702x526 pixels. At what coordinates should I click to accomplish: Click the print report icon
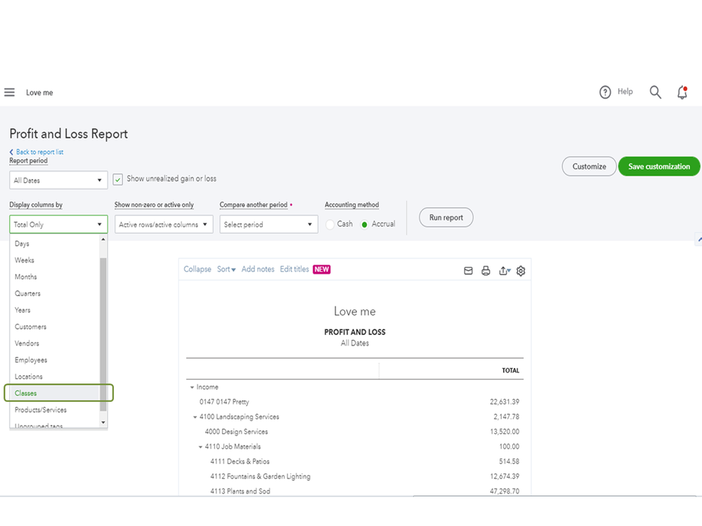[x=486, y=270]
